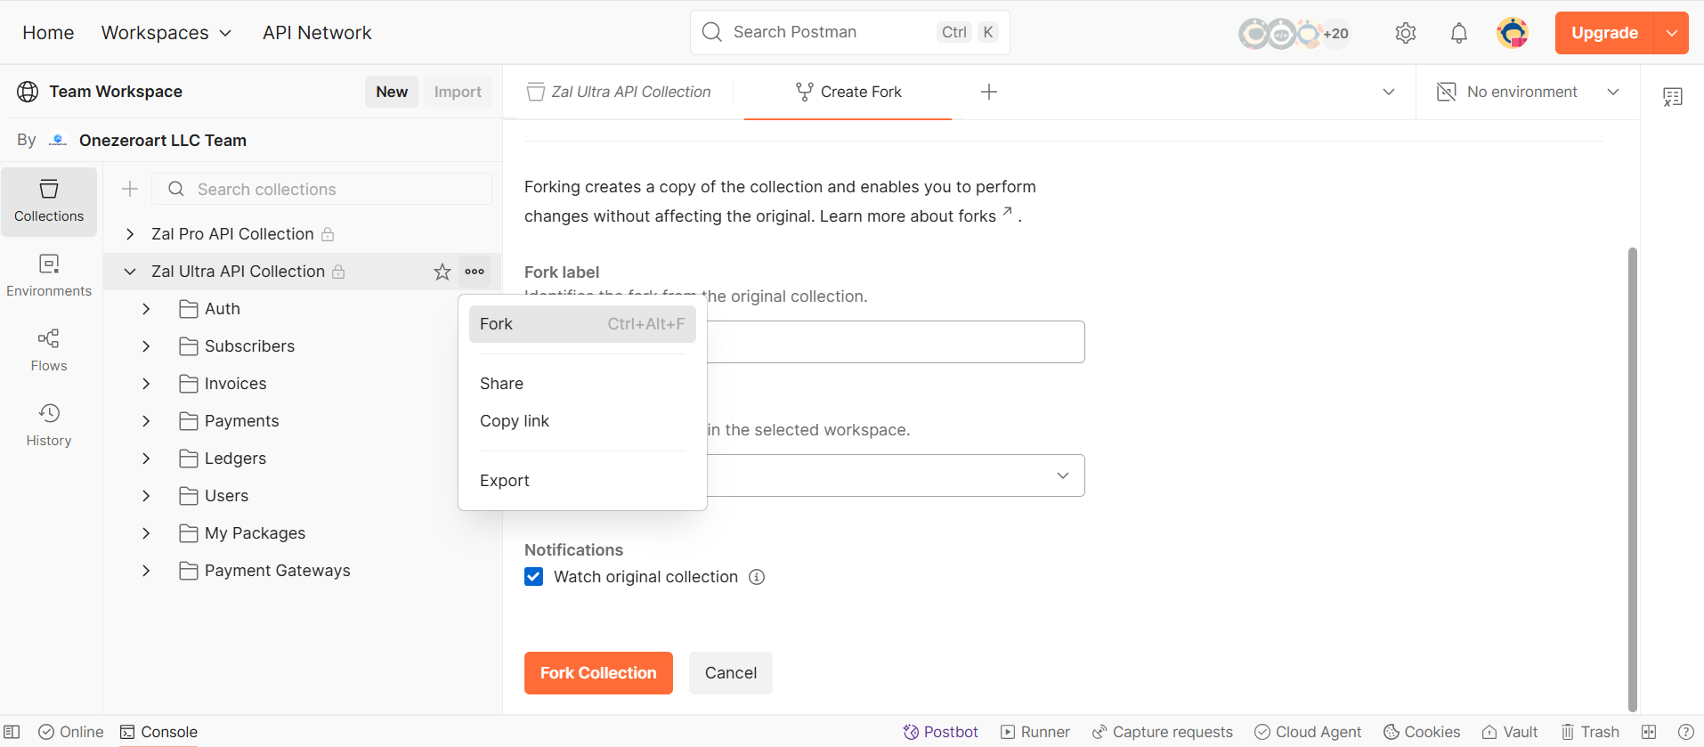Image resolution: width=1704 pixels, height=747 pixels.
Task: Click the plus icon to create collection
Action: 130,189
